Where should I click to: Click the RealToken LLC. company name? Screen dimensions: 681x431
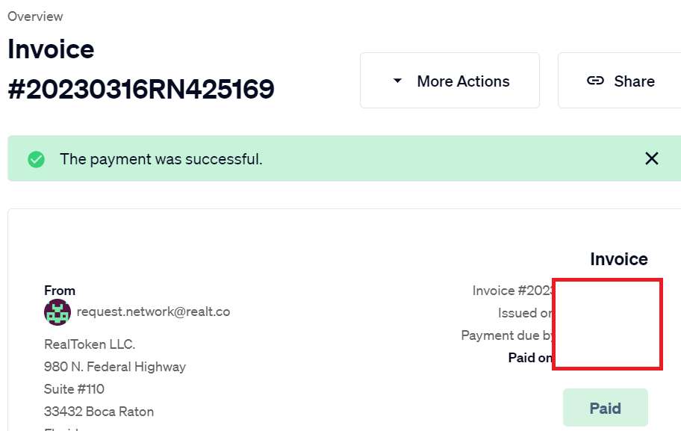pos(90,344)
